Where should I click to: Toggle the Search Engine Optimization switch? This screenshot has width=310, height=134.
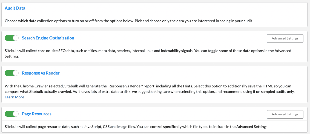[12, 38]
